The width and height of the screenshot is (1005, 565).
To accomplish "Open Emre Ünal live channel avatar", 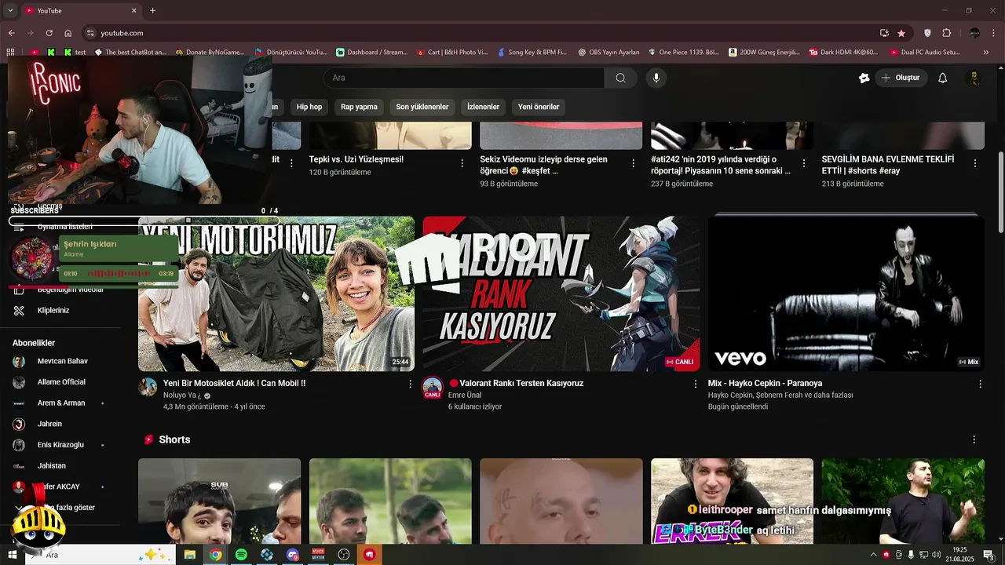I will (433, 387).
